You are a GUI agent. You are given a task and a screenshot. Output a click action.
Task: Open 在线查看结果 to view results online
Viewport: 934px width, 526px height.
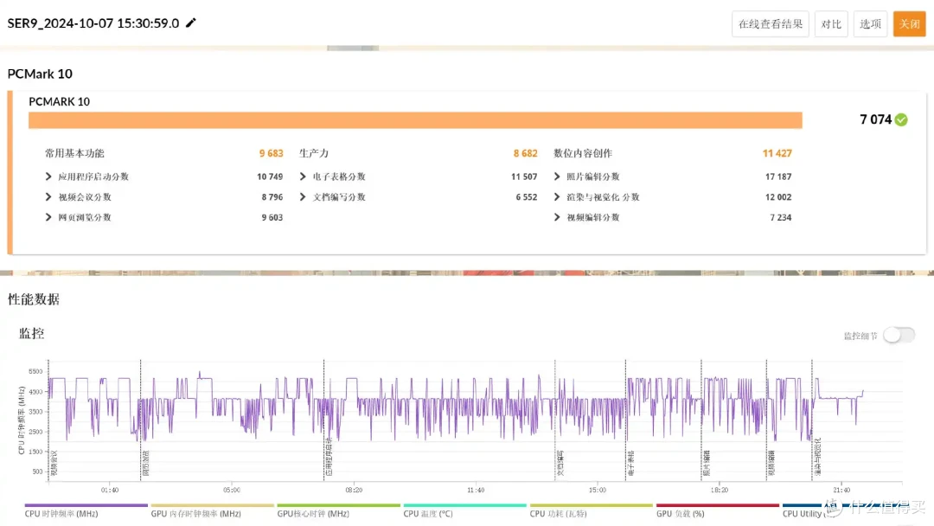[x=771, y=24]
